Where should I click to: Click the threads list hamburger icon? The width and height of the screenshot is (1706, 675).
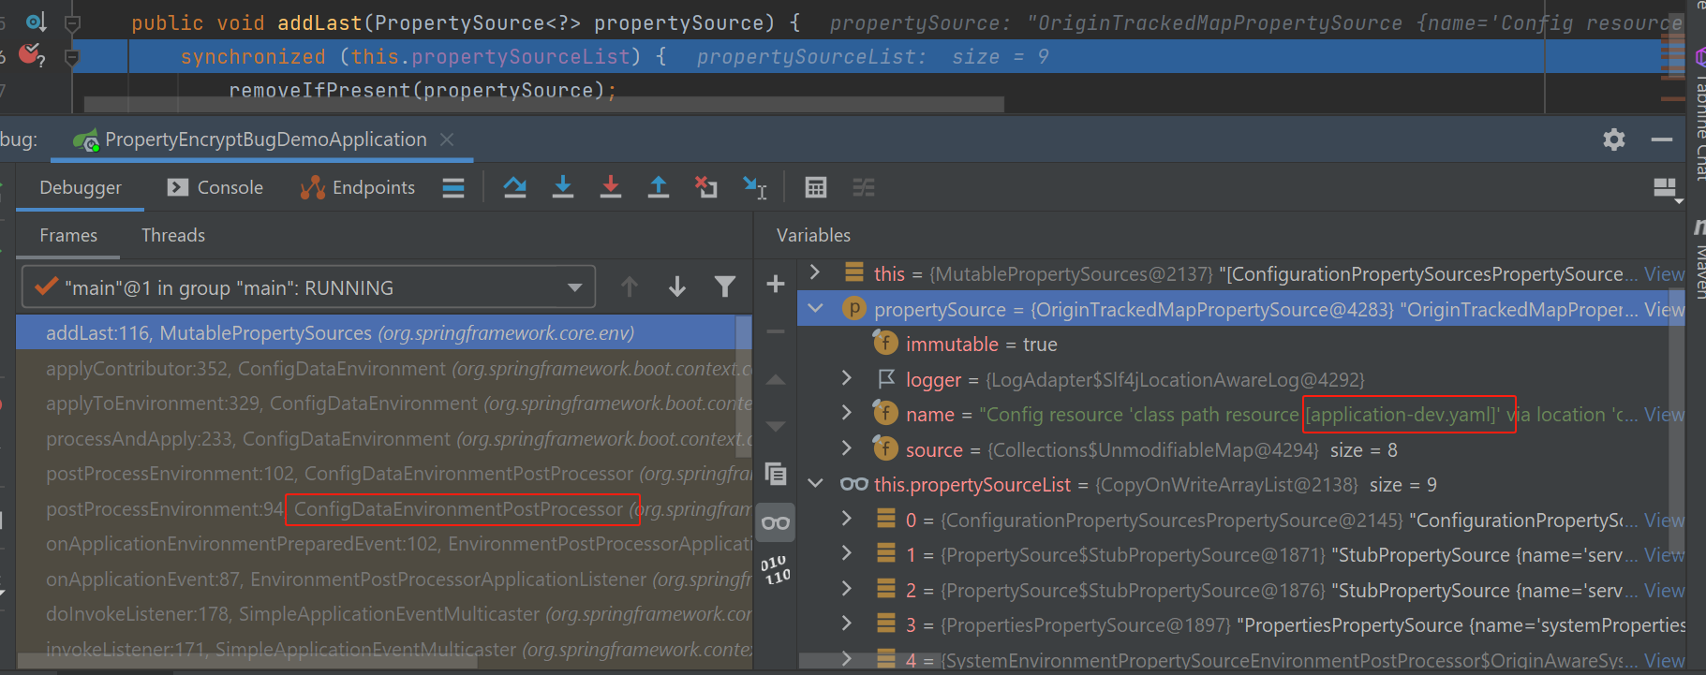point(453,188)
